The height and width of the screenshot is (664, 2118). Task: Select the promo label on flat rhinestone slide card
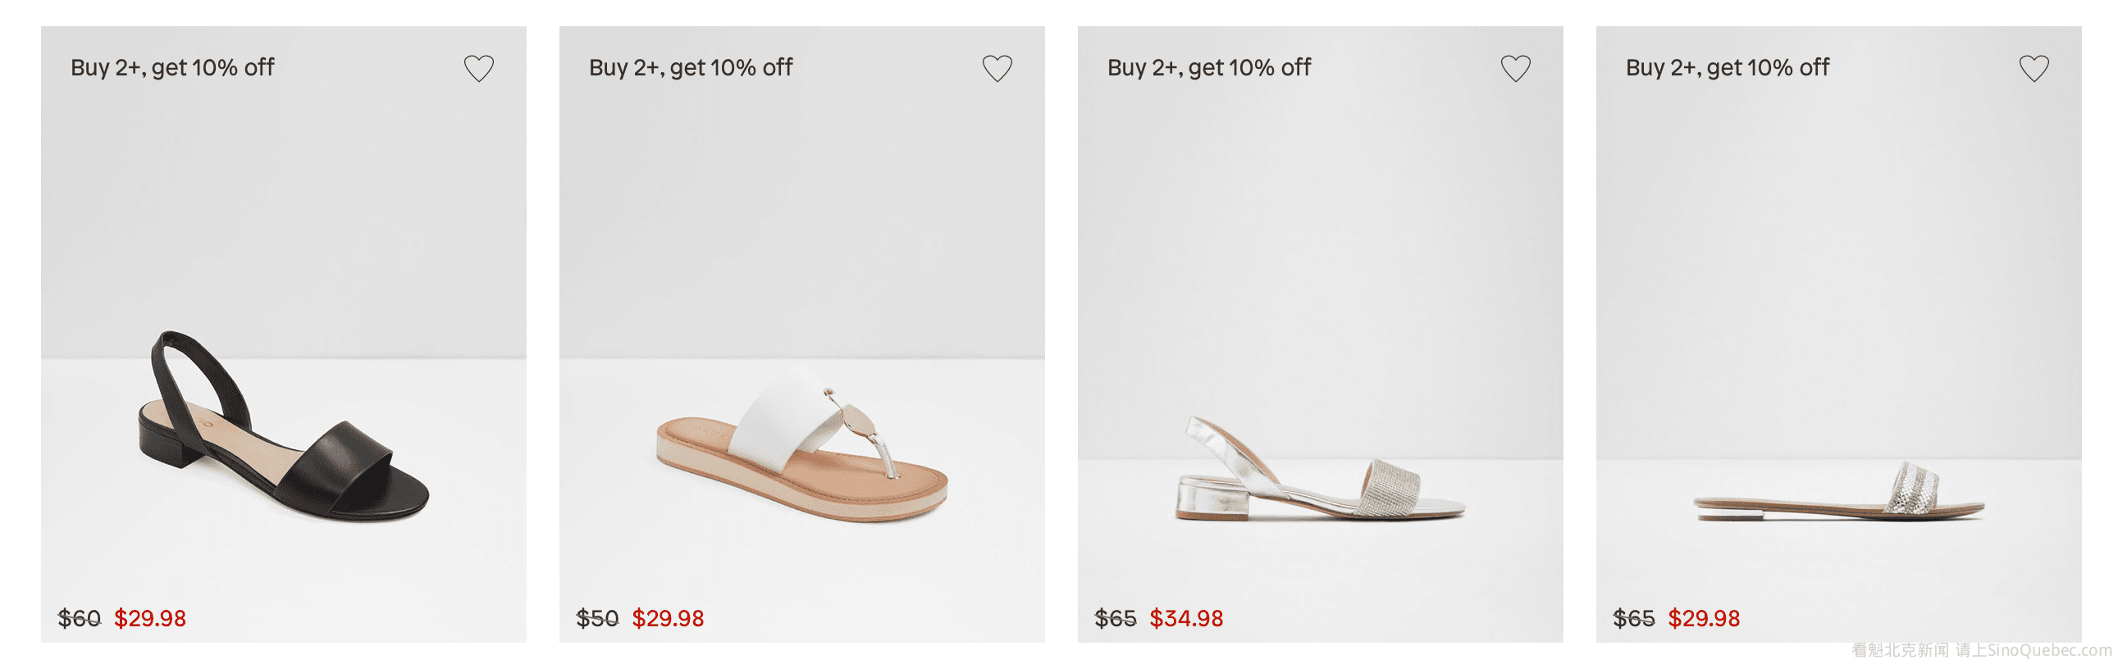point(1727,67)
